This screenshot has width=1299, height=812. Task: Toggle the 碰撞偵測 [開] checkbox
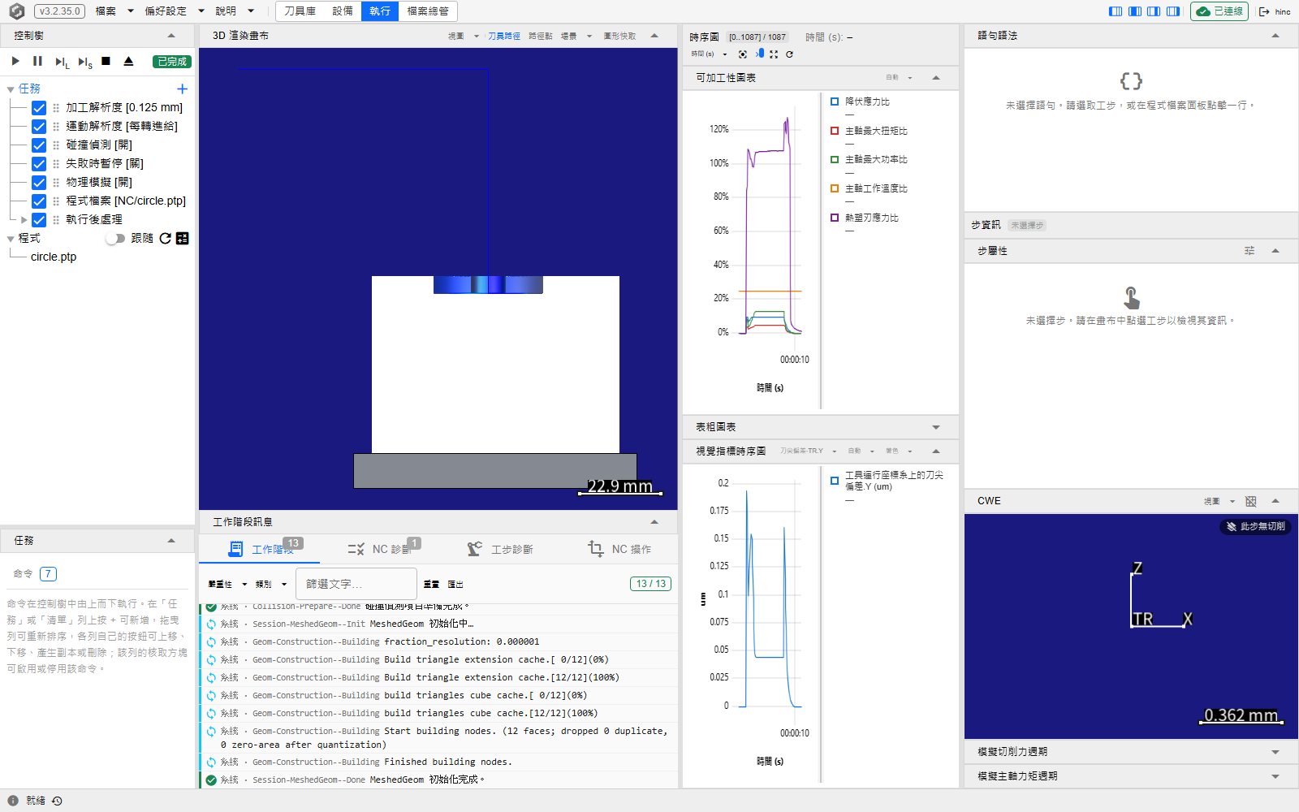pos(39,145)
